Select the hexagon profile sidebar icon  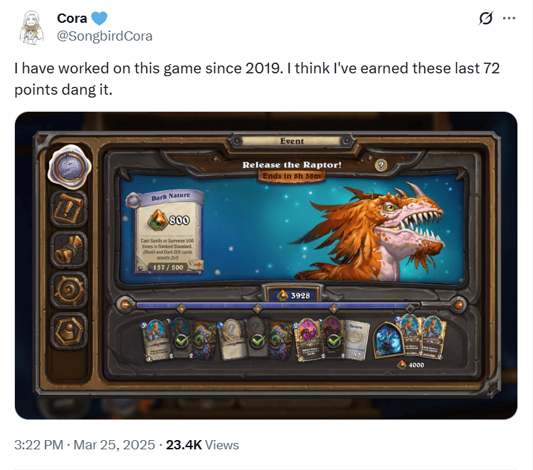(x=69, y=330)
